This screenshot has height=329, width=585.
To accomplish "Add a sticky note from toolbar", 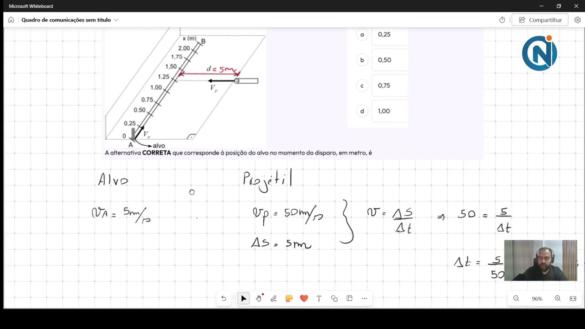I will coord(289,298).
